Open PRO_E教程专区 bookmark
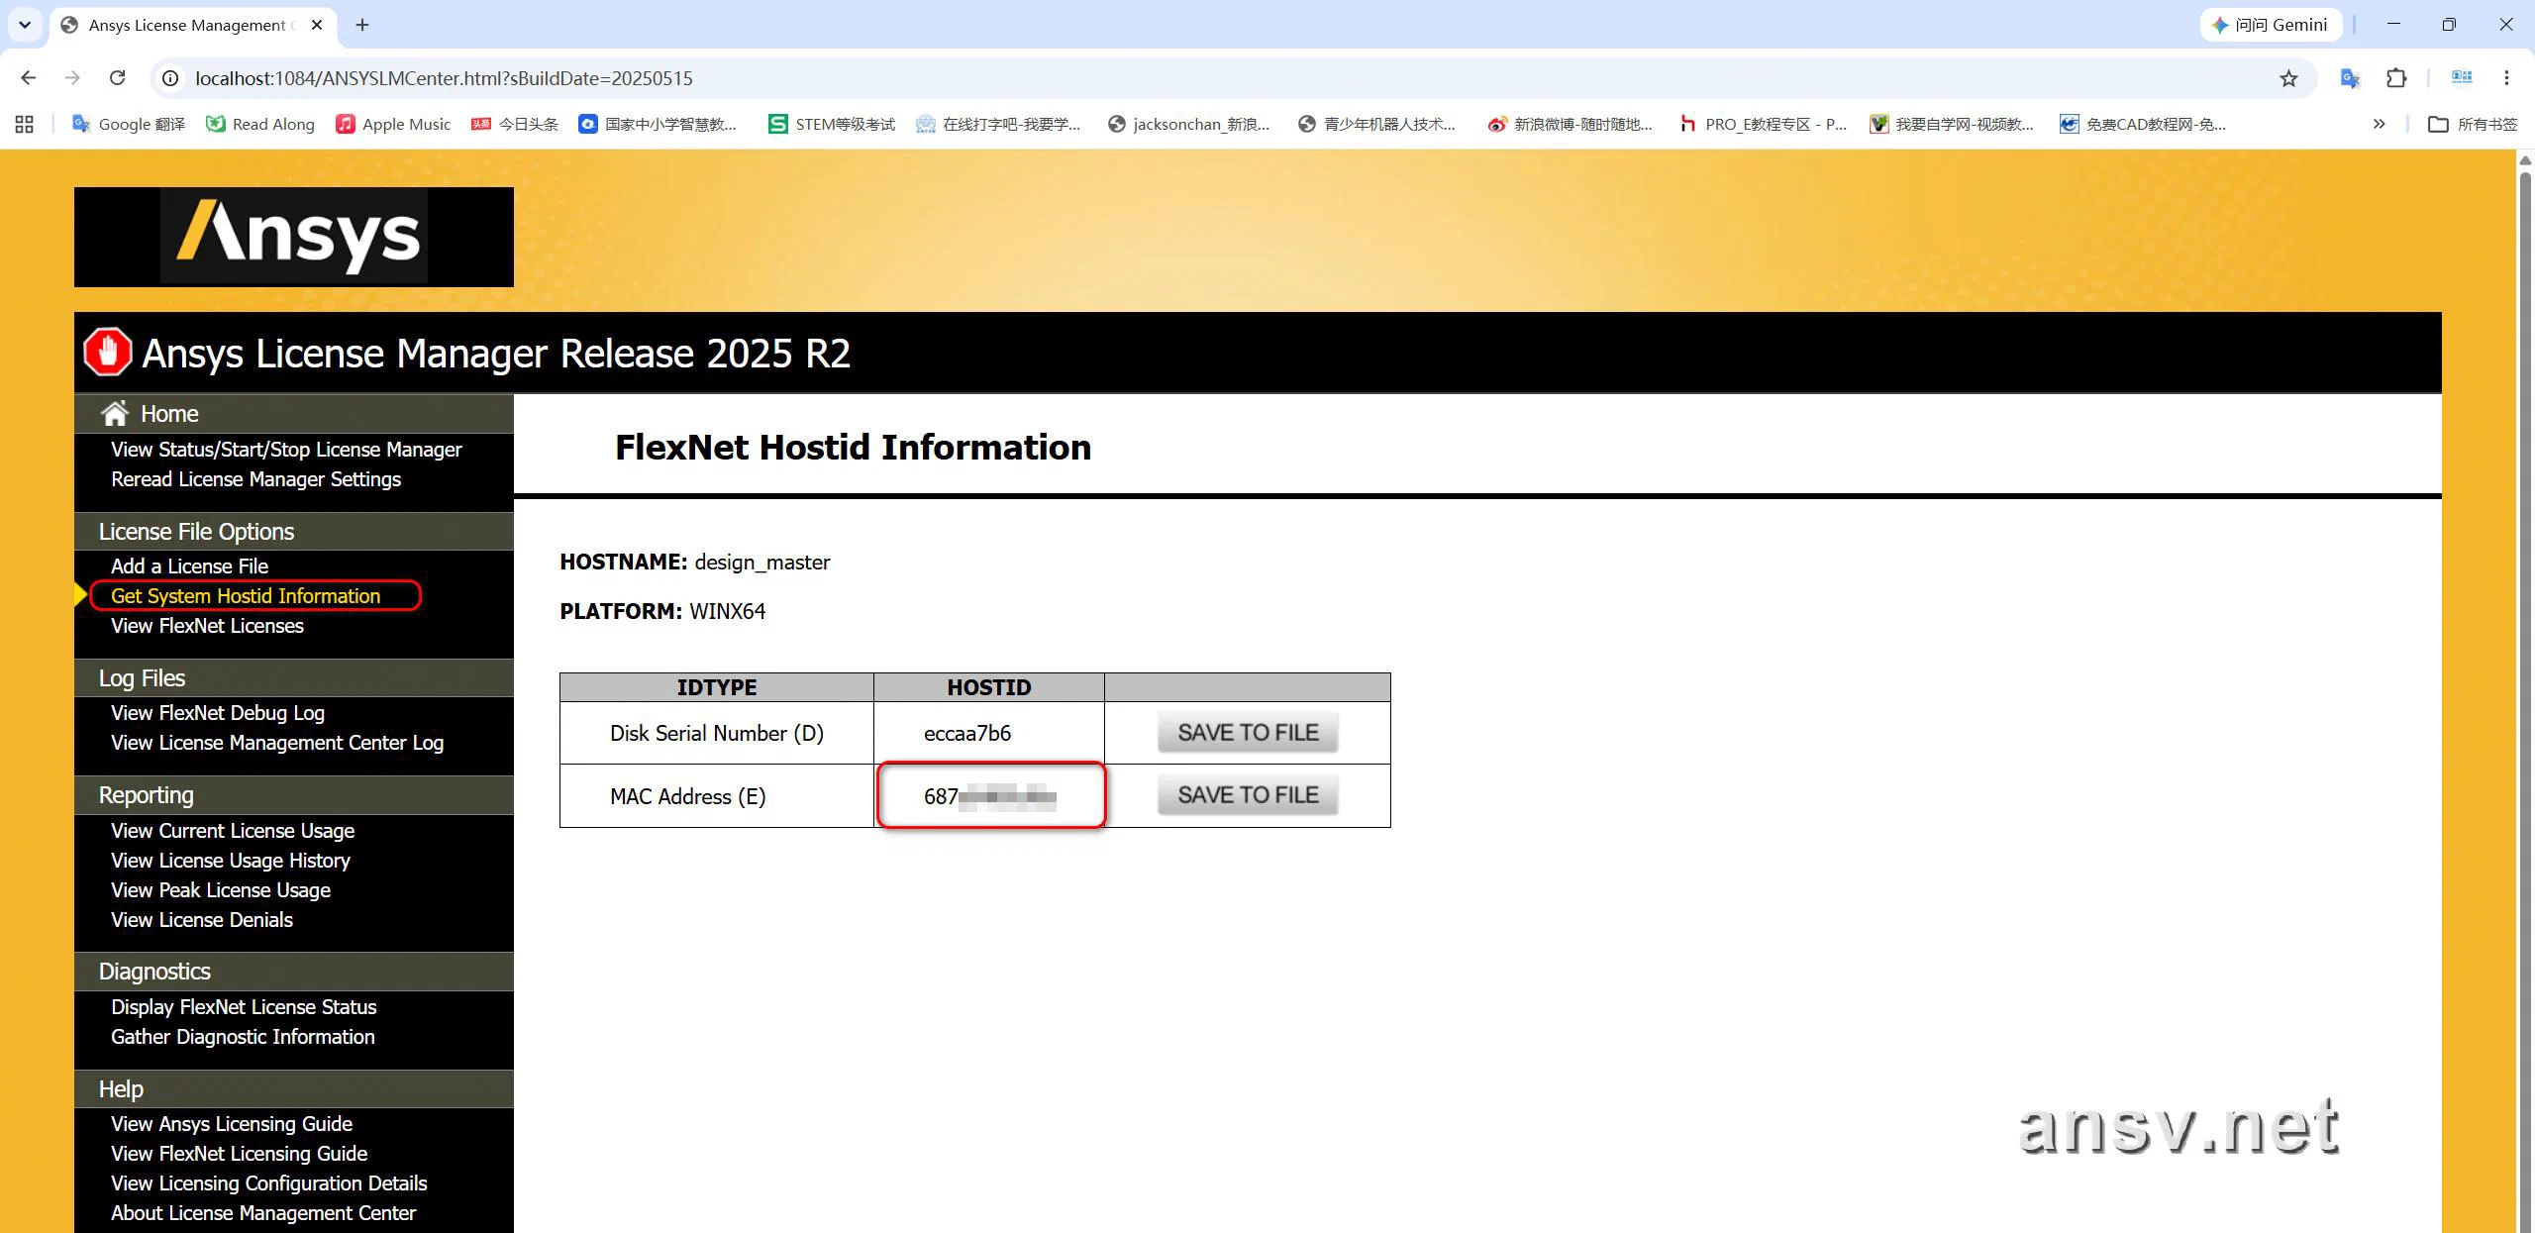2535x1233 pixels. tap(1764, 124)
